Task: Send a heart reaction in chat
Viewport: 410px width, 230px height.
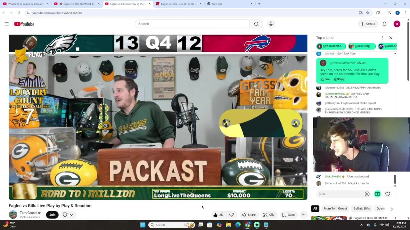Action: pyautogui.click(x=388, y=194)
